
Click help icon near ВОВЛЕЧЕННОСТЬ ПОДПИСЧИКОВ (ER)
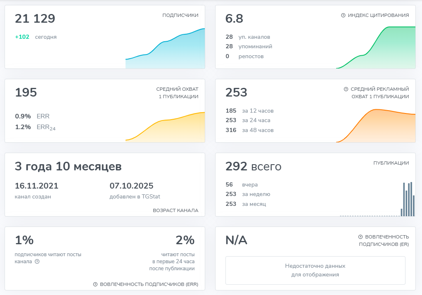pos(360,237)
